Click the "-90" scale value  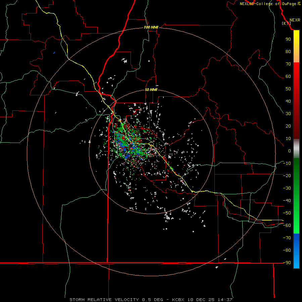(x=287, y=263)
